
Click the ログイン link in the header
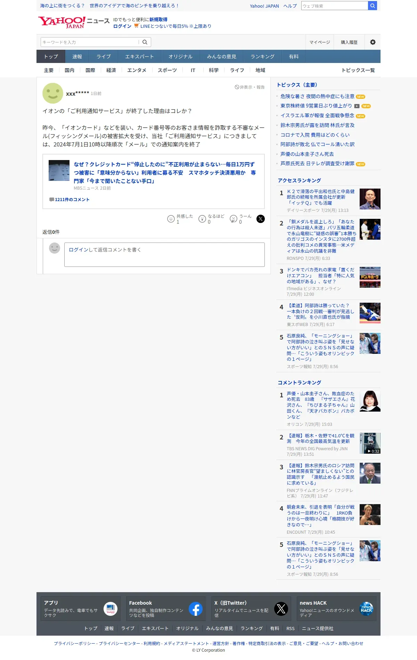tap(122, 26)
